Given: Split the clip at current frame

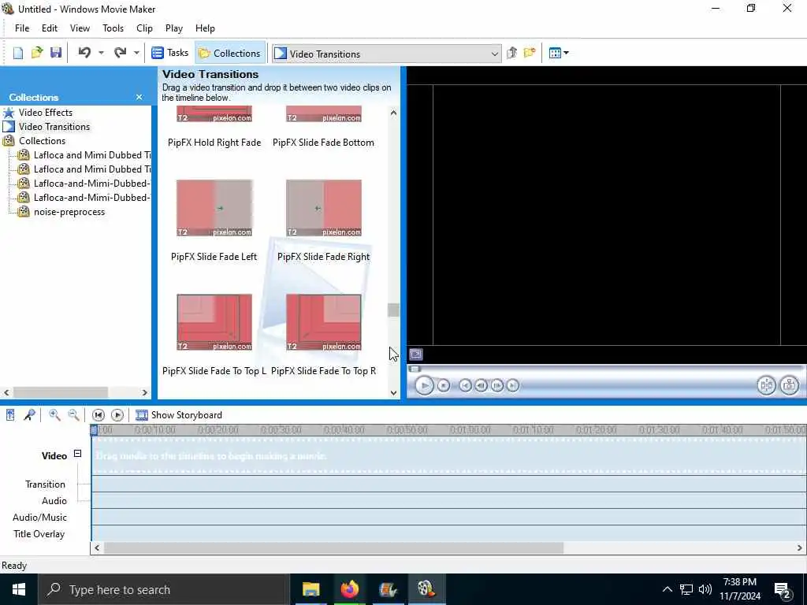Looking at the screenshot, I should (x=766, y=385).
